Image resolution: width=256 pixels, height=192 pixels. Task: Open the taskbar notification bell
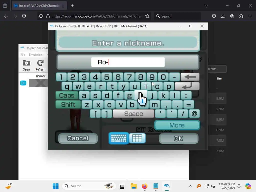(x=239, y=186)
